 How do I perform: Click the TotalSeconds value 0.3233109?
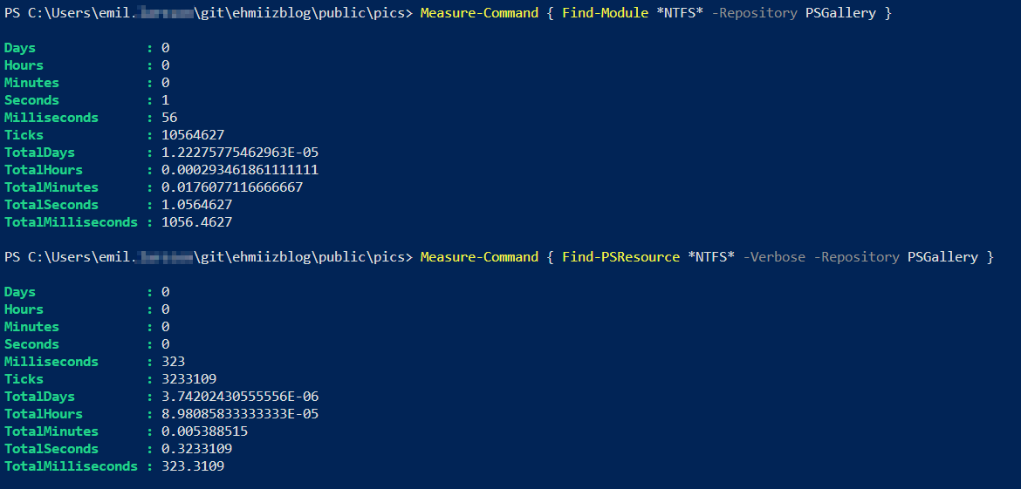[x=196, y=449]
